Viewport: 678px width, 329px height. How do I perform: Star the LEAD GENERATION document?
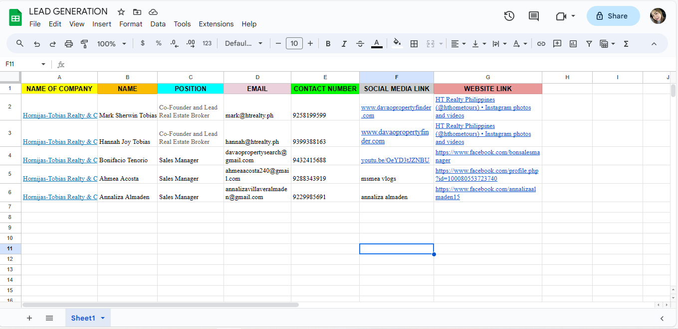click(x=121, y=12)
